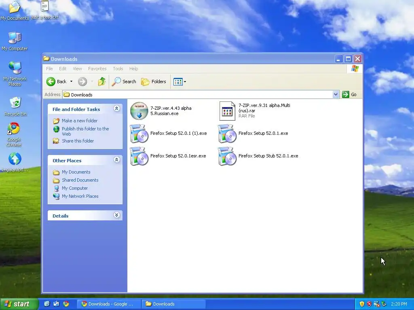Viewport: 414px width, 310px height.
Task: Click the Windows flag logo in menu bar
Action: click(355, 69)
